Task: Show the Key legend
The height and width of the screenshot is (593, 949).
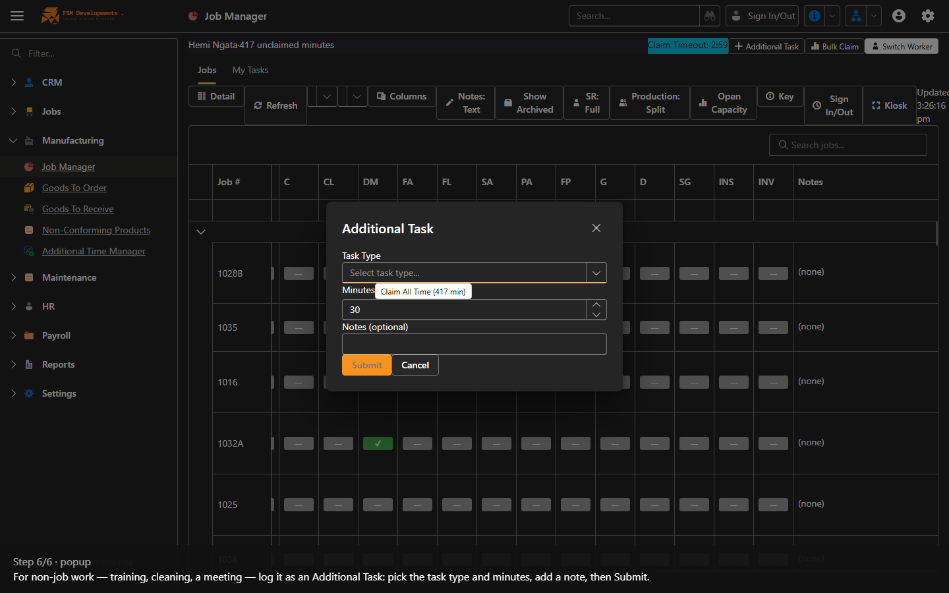Action: click(780, 96)
